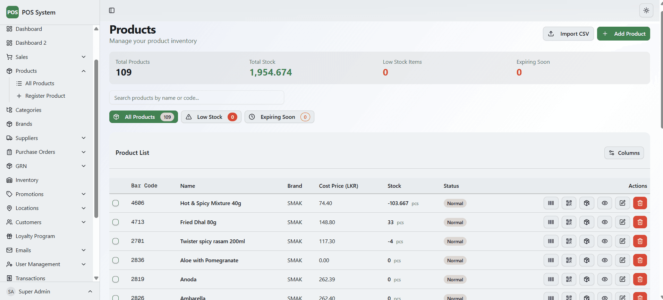Open Loyalty Program page
This screenshot has height=300, width=663.
coord(46,236)
